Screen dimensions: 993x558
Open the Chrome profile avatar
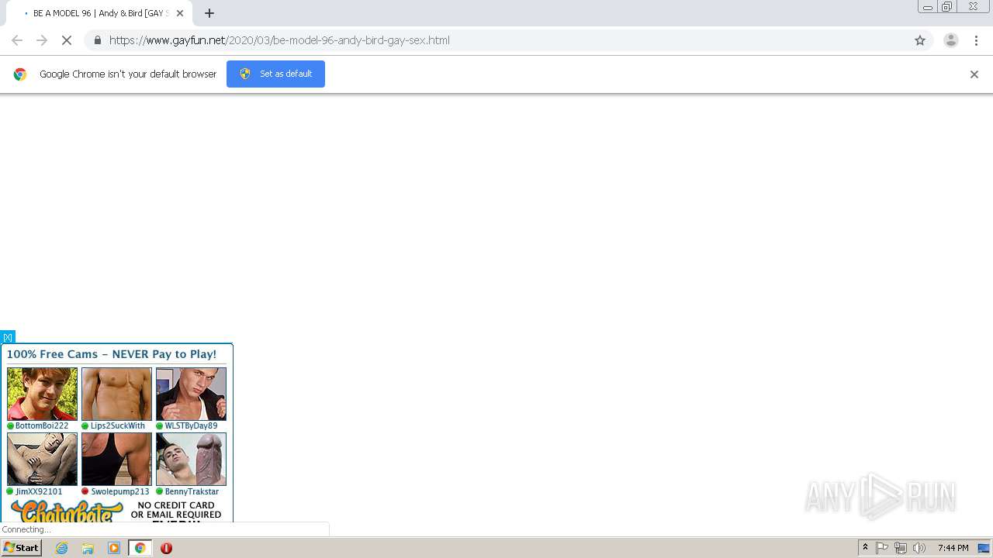[950, 40]
